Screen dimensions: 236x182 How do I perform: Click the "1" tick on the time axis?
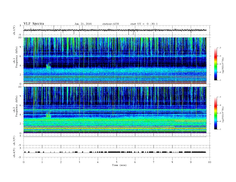pyautogui.click(x=42, y=162)
